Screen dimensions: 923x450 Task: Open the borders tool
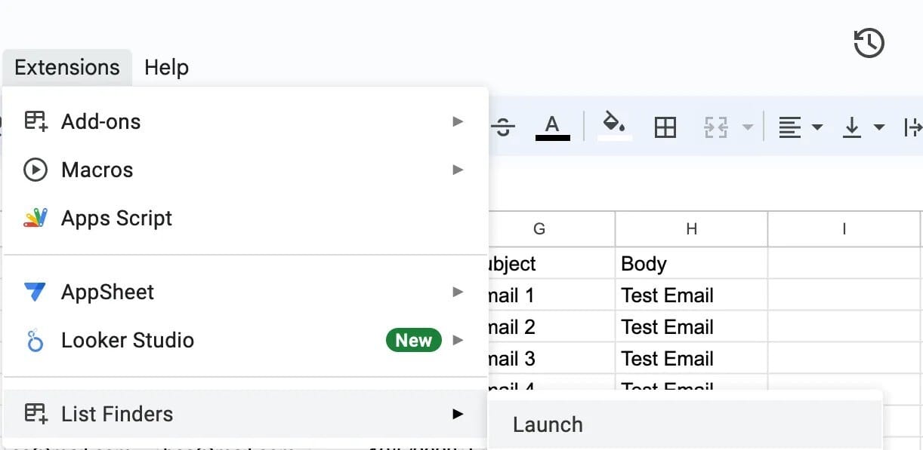[665, 127]
